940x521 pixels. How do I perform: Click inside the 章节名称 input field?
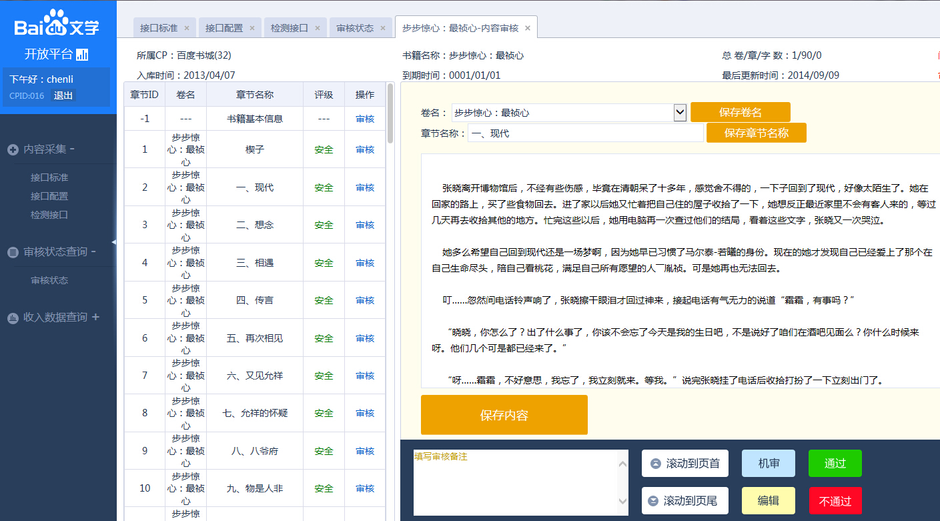(x=586, y=133)
